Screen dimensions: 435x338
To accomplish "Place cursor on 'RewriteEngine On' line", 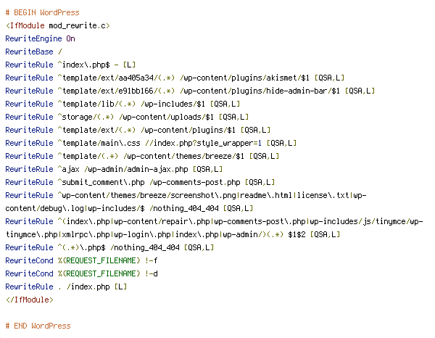I will point(40,39).
